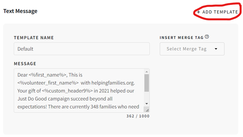Click the ADD TEMPLATE button

coord(218,12)
